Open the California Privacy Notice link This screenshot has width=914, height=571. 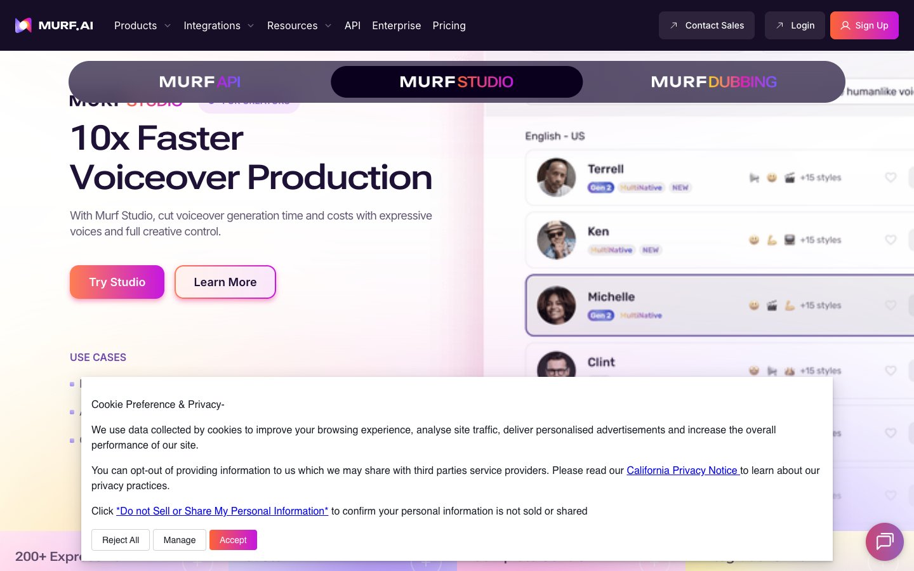point(682,470)
